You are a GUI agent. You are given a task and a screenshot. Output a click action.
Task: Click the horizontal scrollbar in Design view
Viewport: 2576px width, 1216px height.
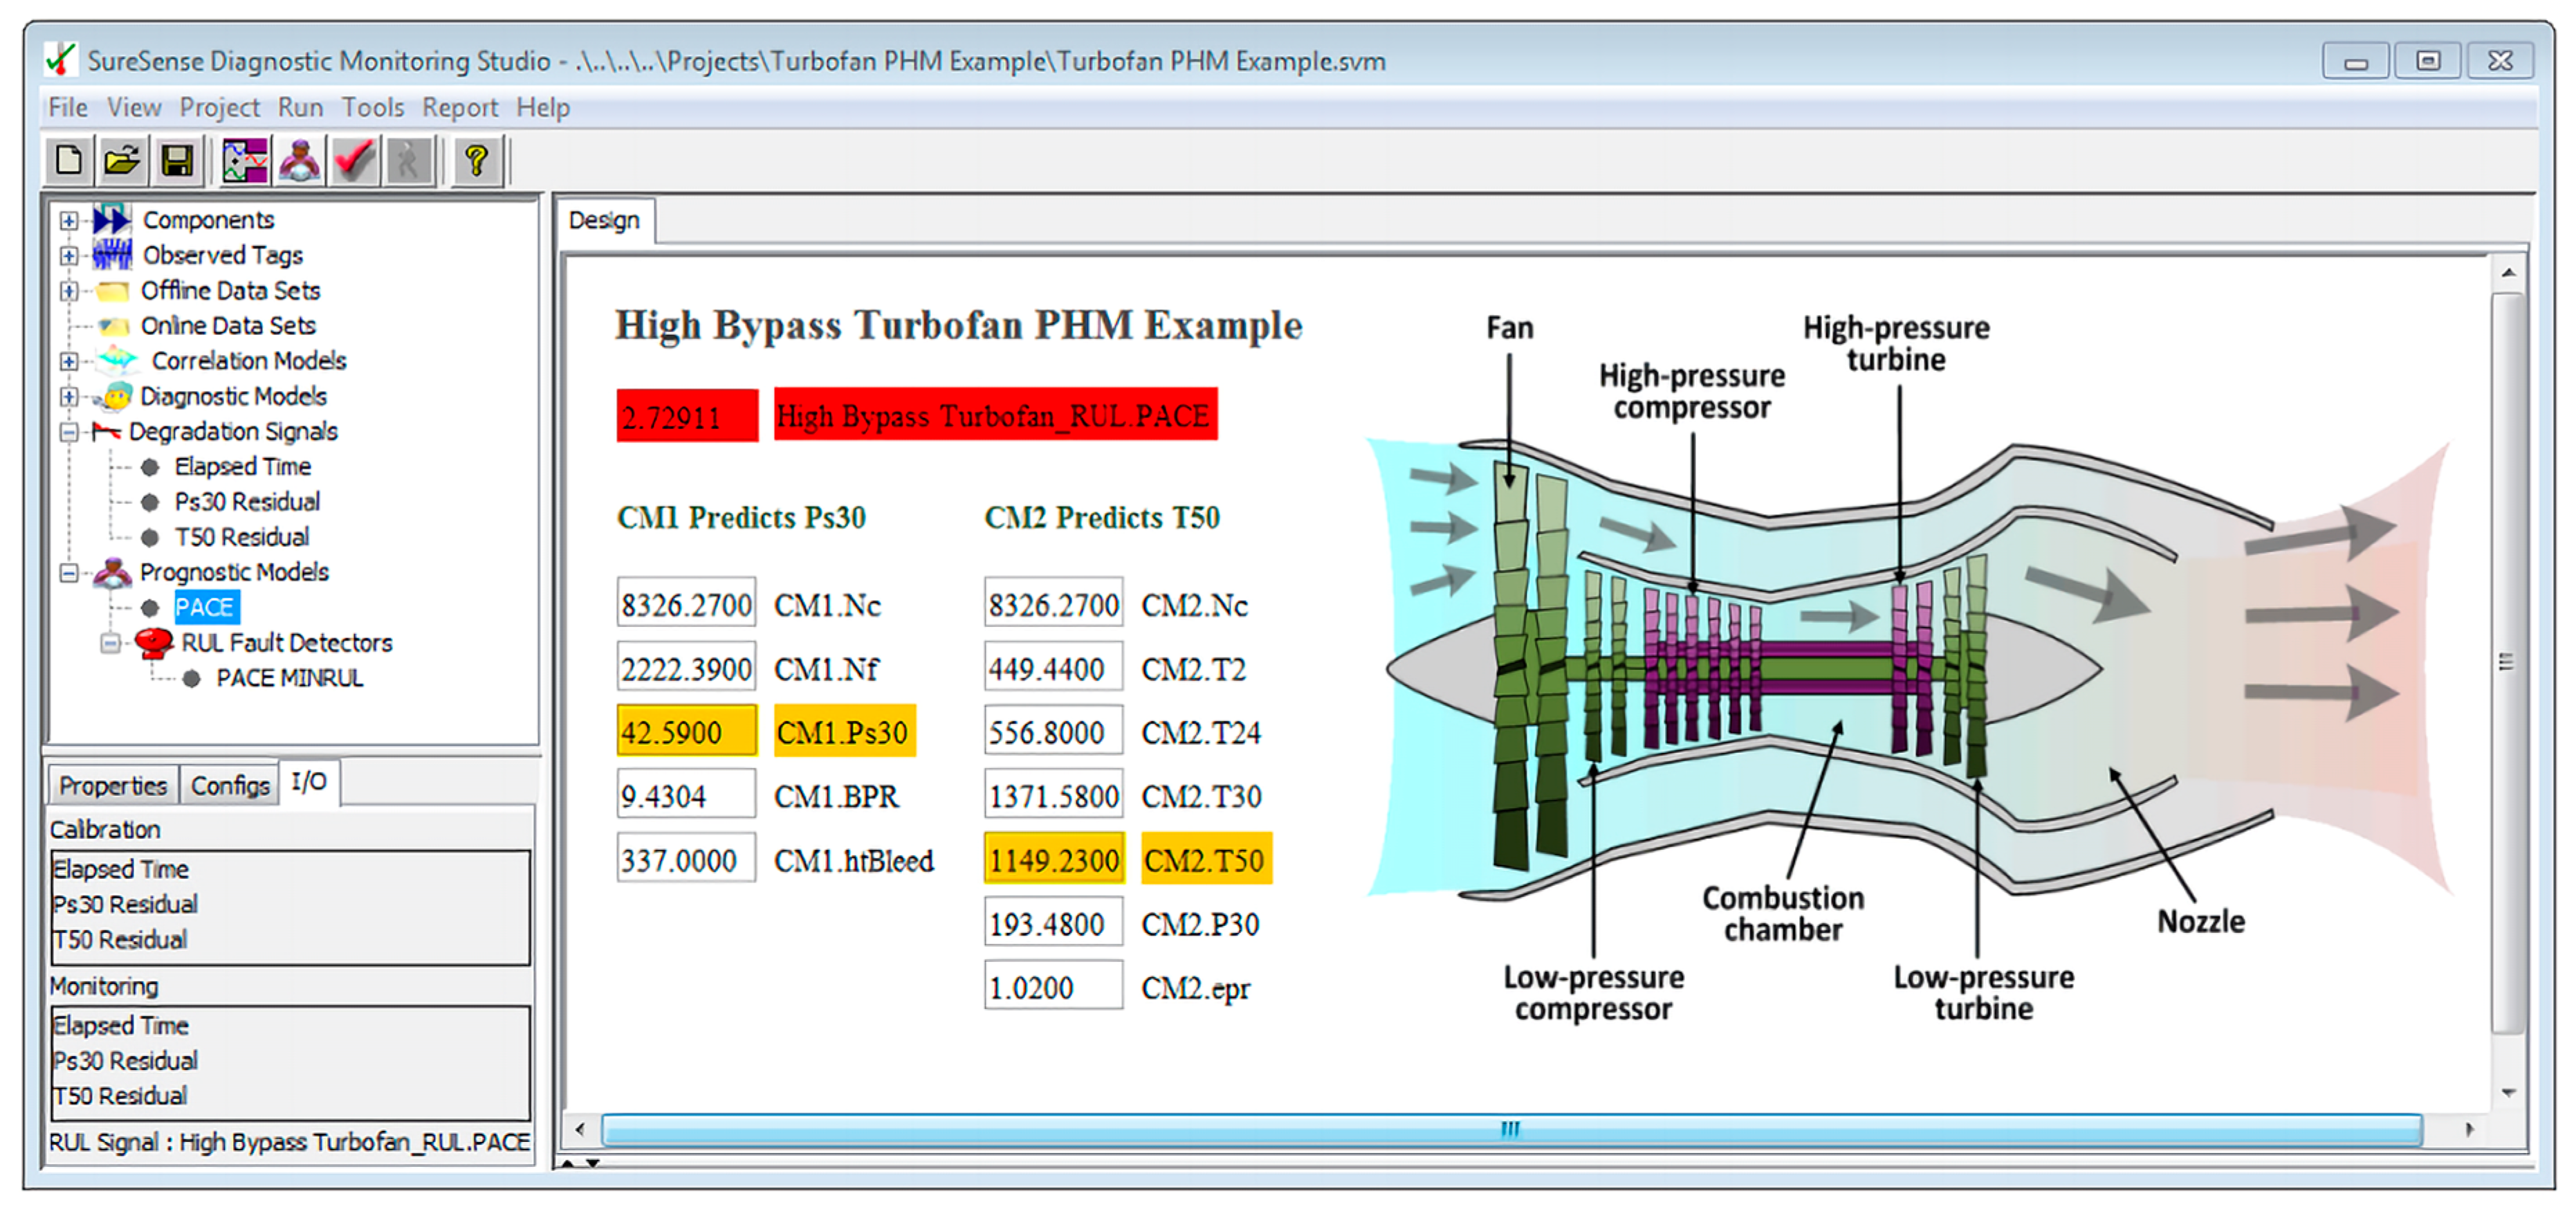(1510, 1130)
